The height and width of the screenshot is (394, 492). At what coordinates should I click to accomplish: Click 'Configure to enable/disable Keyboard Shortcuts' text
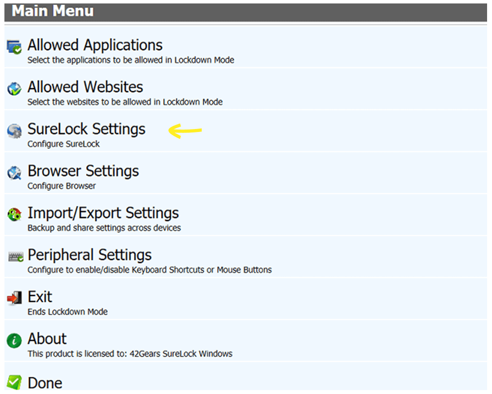coord(150,270)
